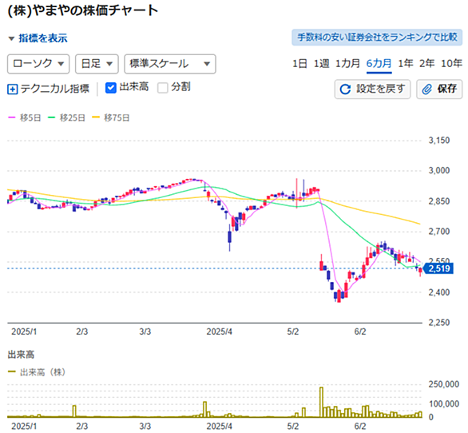The height and width of the screenshot is (433, 468).
Task: Open the 日足 interval dropdown
Action: click(97, 64)
